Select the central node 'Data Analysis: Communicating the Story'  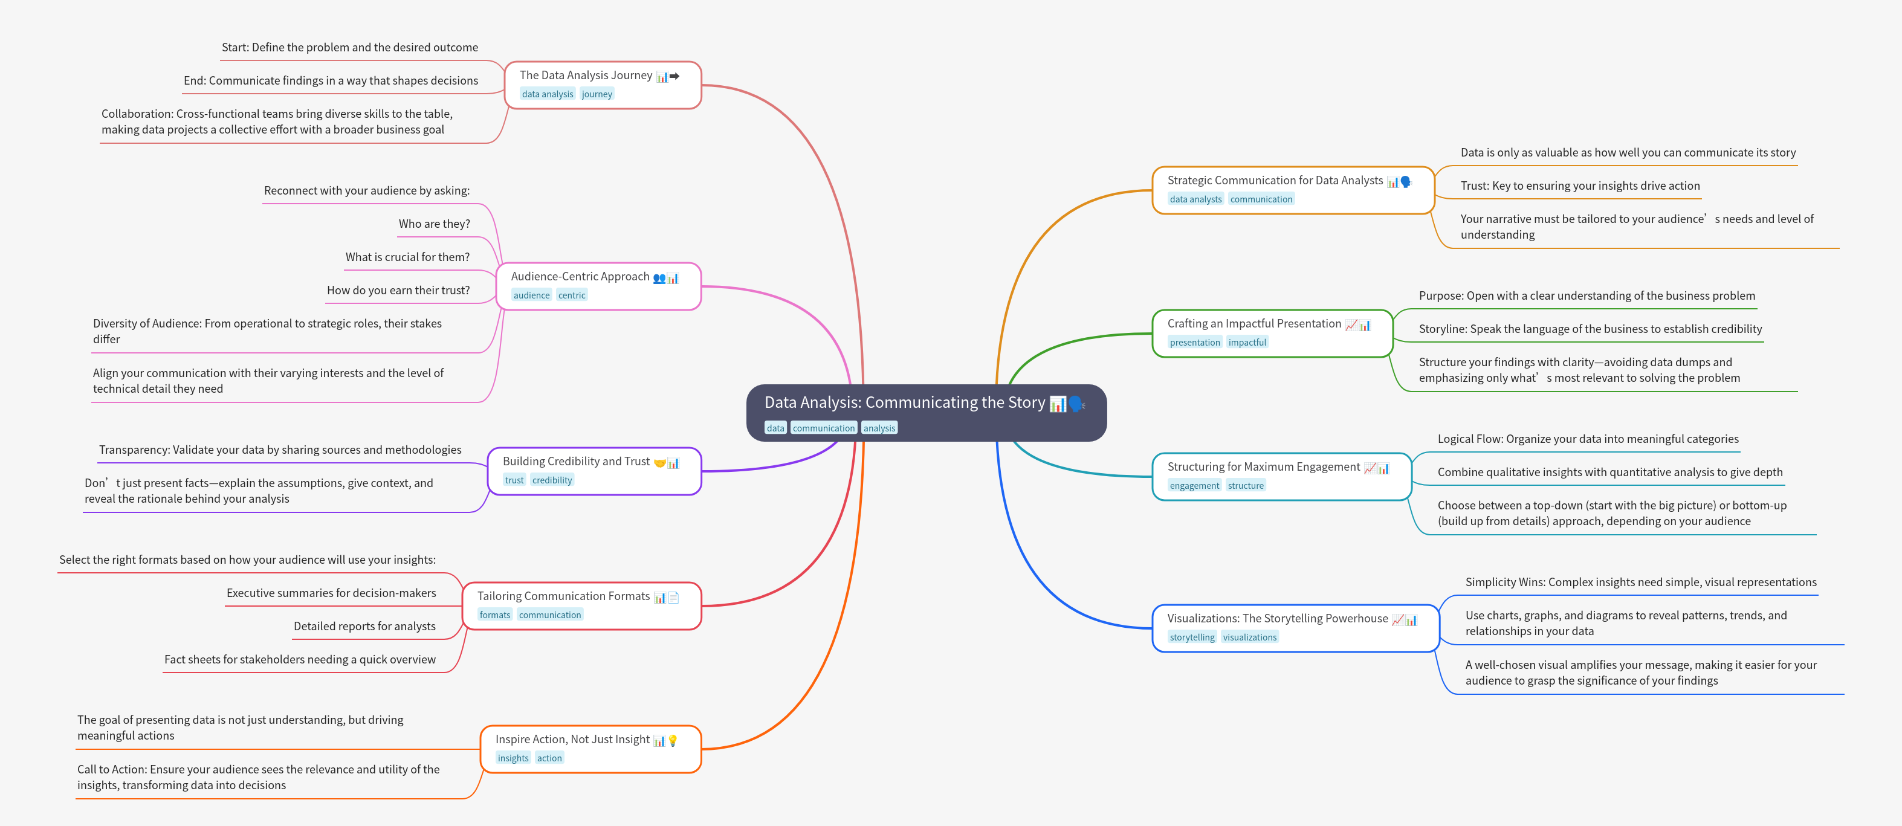coord(926,413)
